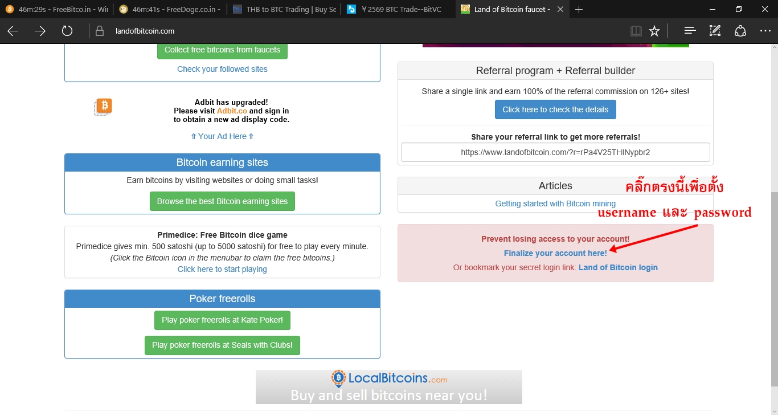Viewport: 778px width, 415px height.
Task: Click Primedice: Free Bitcoin dice game title
Action: [x=222, y=235]
